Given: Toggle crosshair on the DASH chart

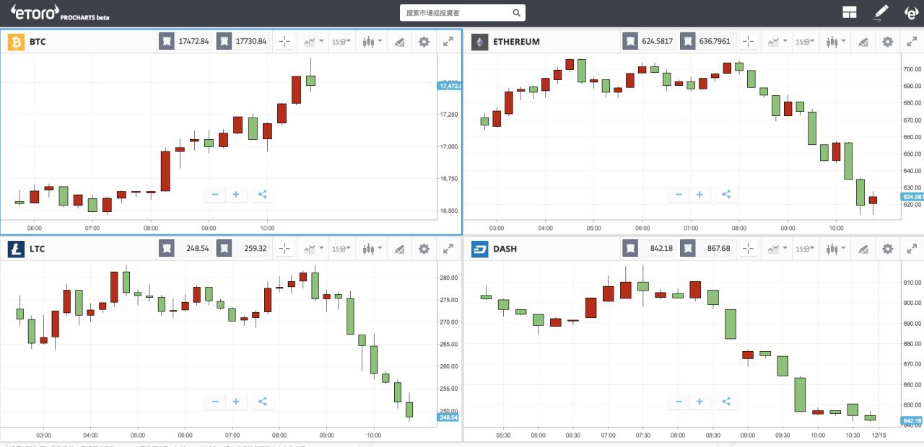Looking at the screenshot, I should click(x=749, y=249).
